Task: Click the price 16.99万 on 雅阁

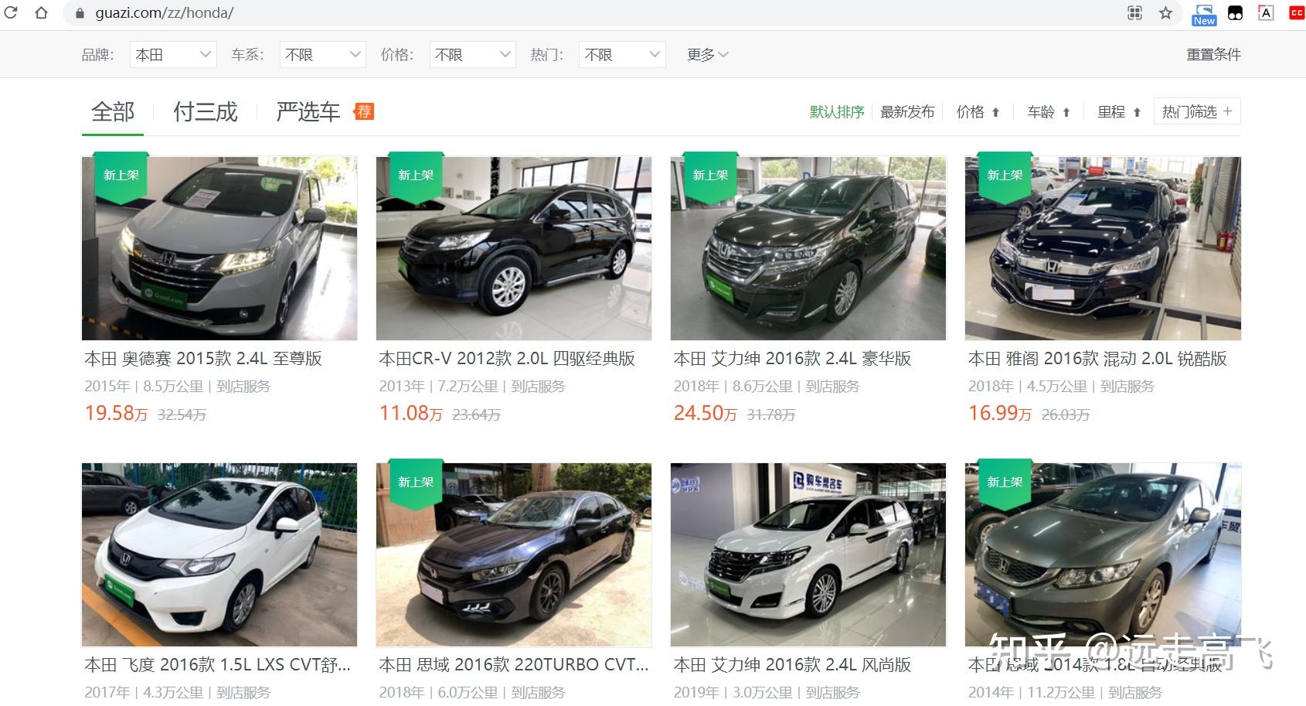Action: tap(1000, 413)
